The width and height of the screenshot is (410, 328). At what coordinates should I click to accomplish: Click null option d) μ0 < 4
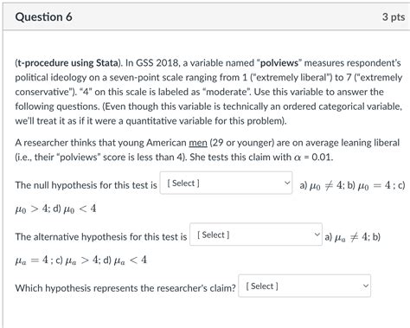[75, 209]
